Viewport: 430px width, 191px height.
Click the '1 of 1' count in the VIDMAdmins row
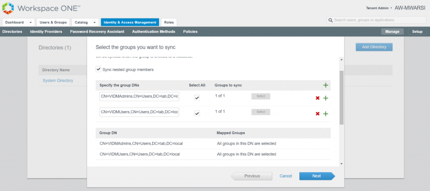click(x=220, y=96)
